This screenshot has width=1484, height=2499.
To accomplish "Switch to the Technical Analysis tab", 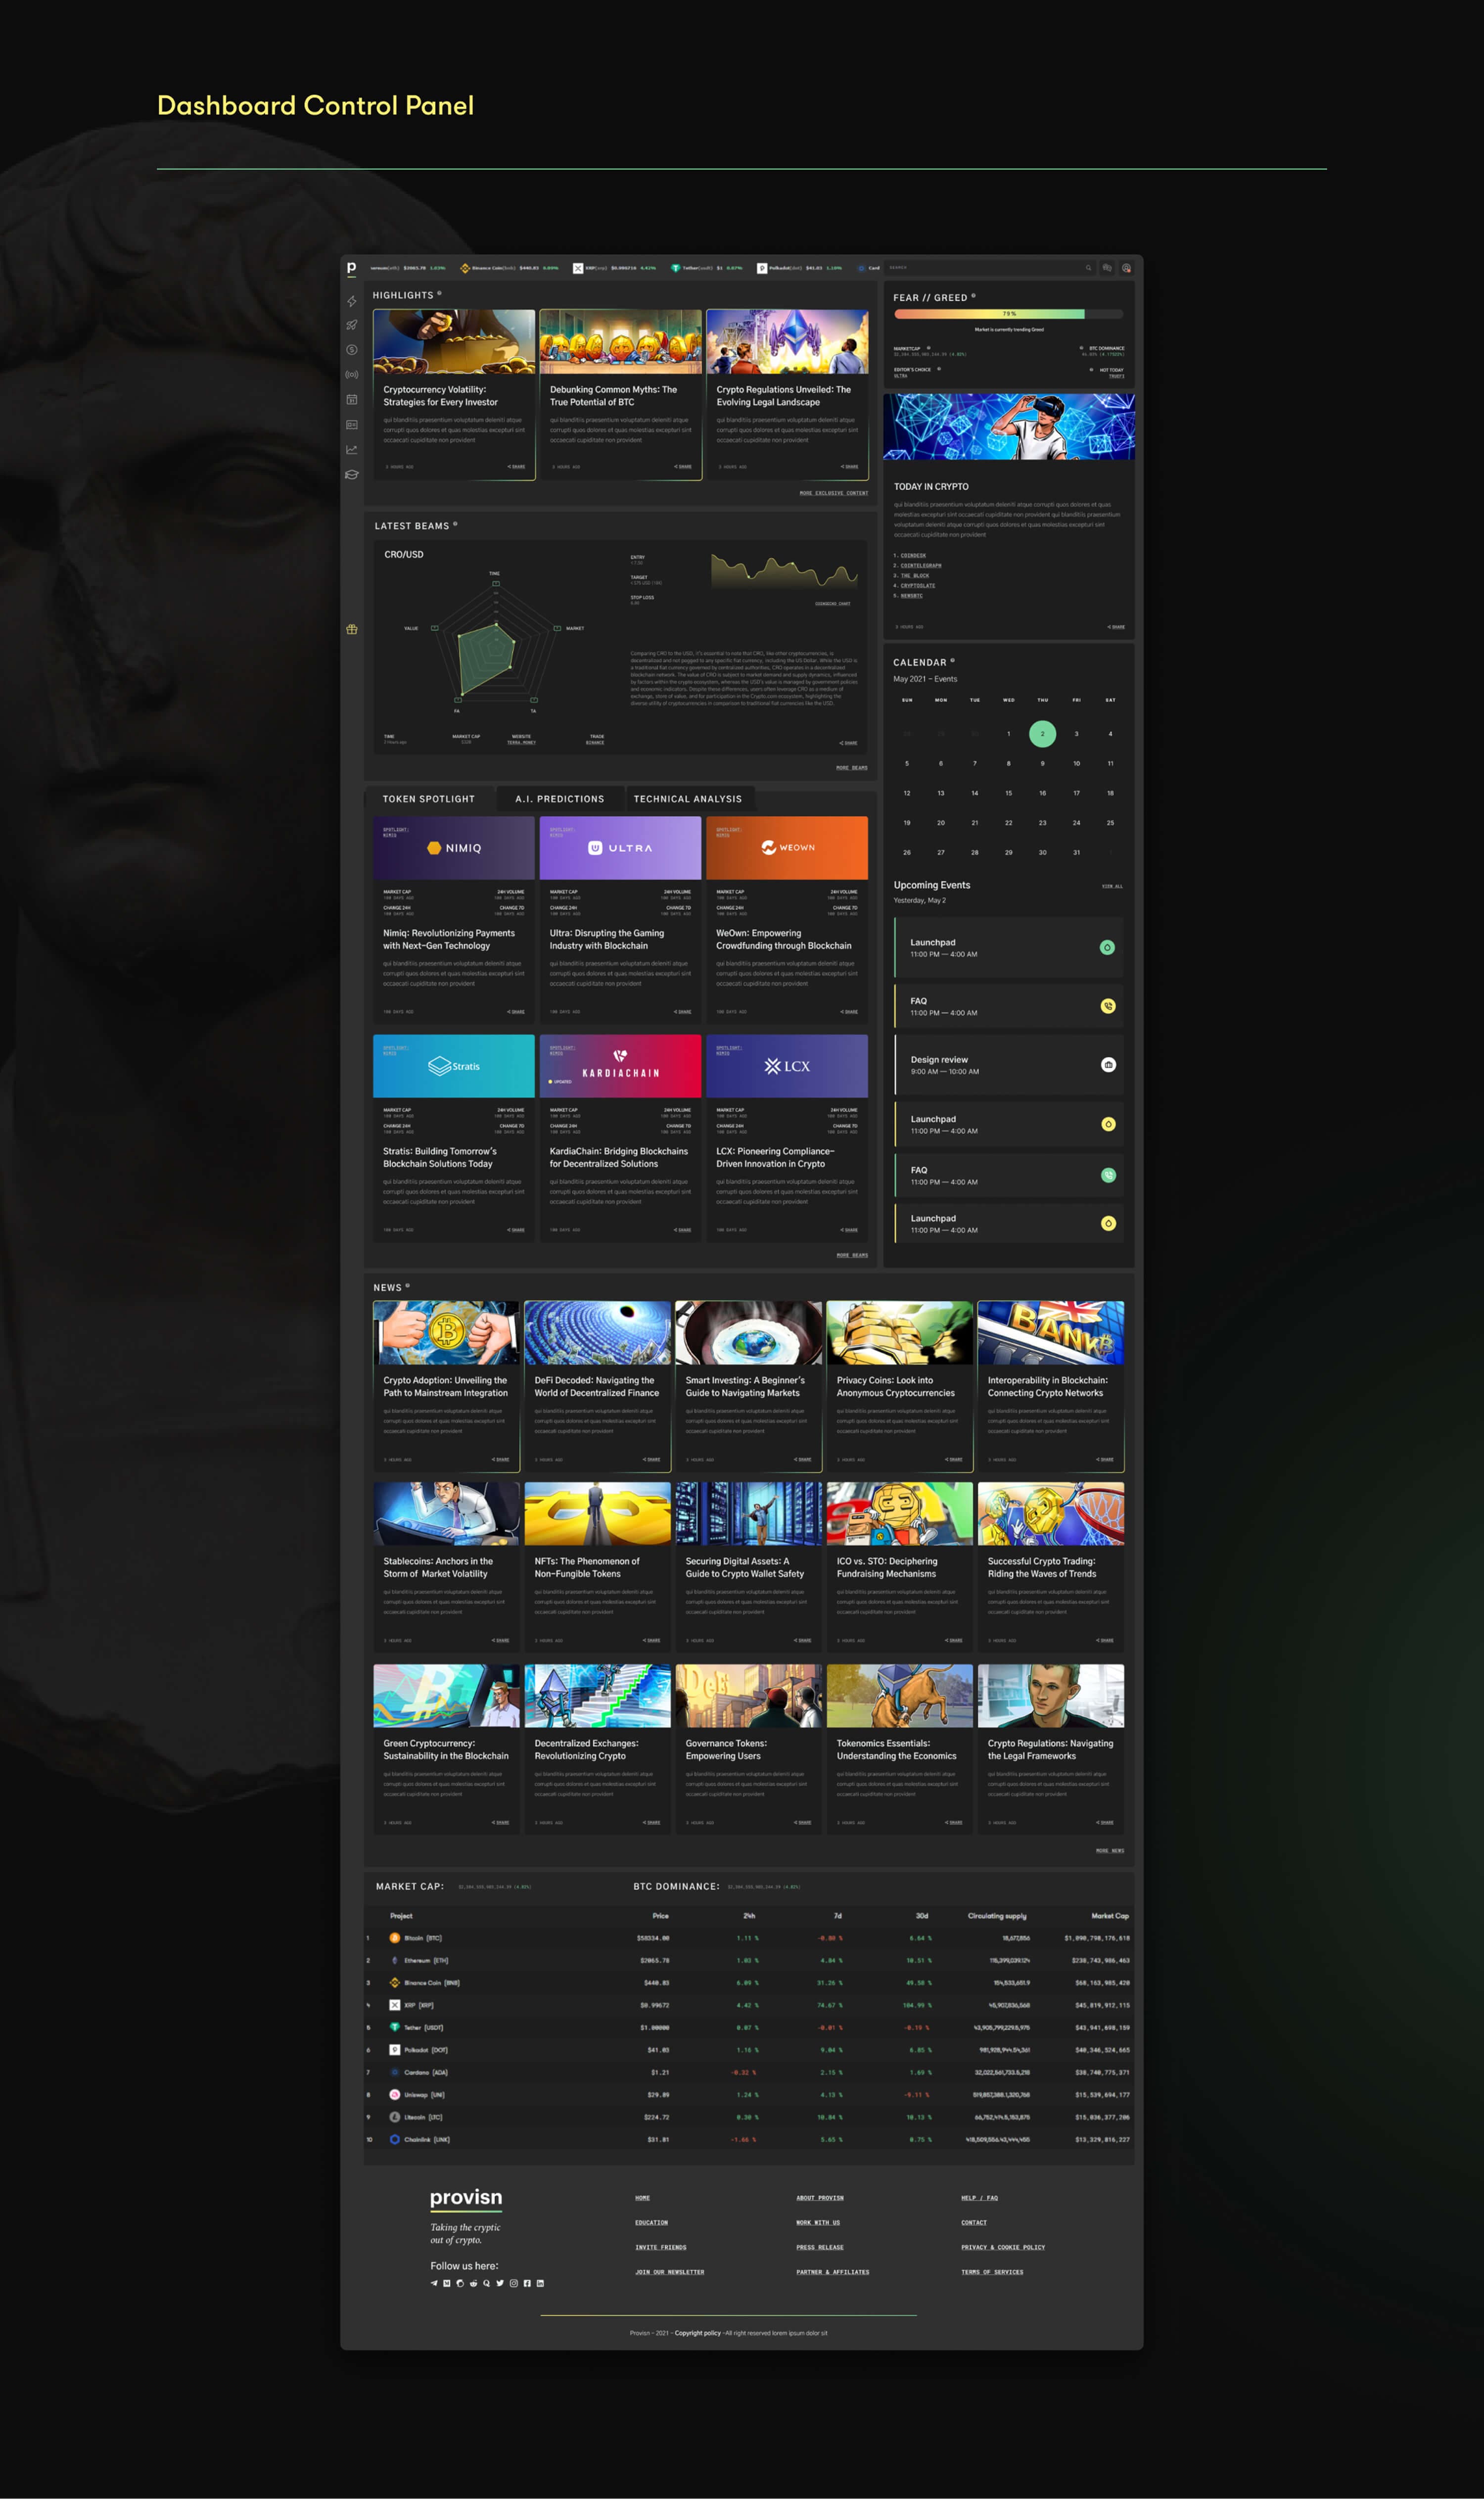I will [688, 799].
